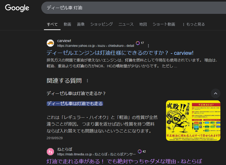
Task: Select the ショート動画 tab
Action: pos(164,24)
